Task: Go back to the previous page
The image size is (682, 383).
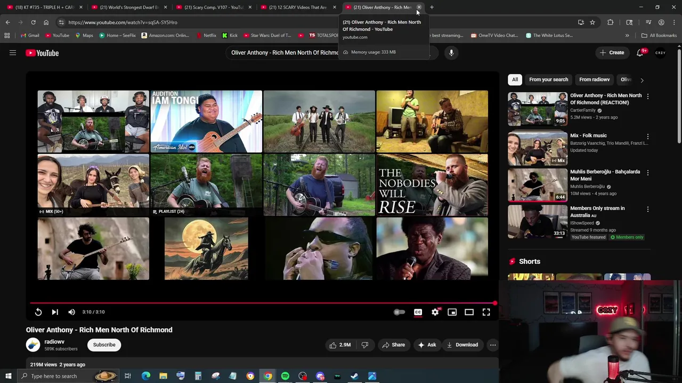Action: coord(7,22)
